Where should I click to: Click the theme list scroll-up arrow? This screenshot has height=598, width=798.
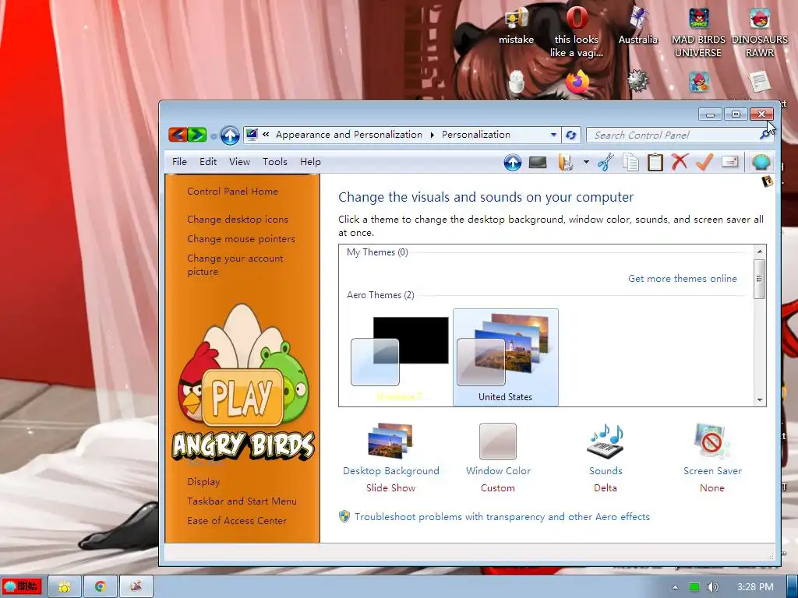click(760, 252)
